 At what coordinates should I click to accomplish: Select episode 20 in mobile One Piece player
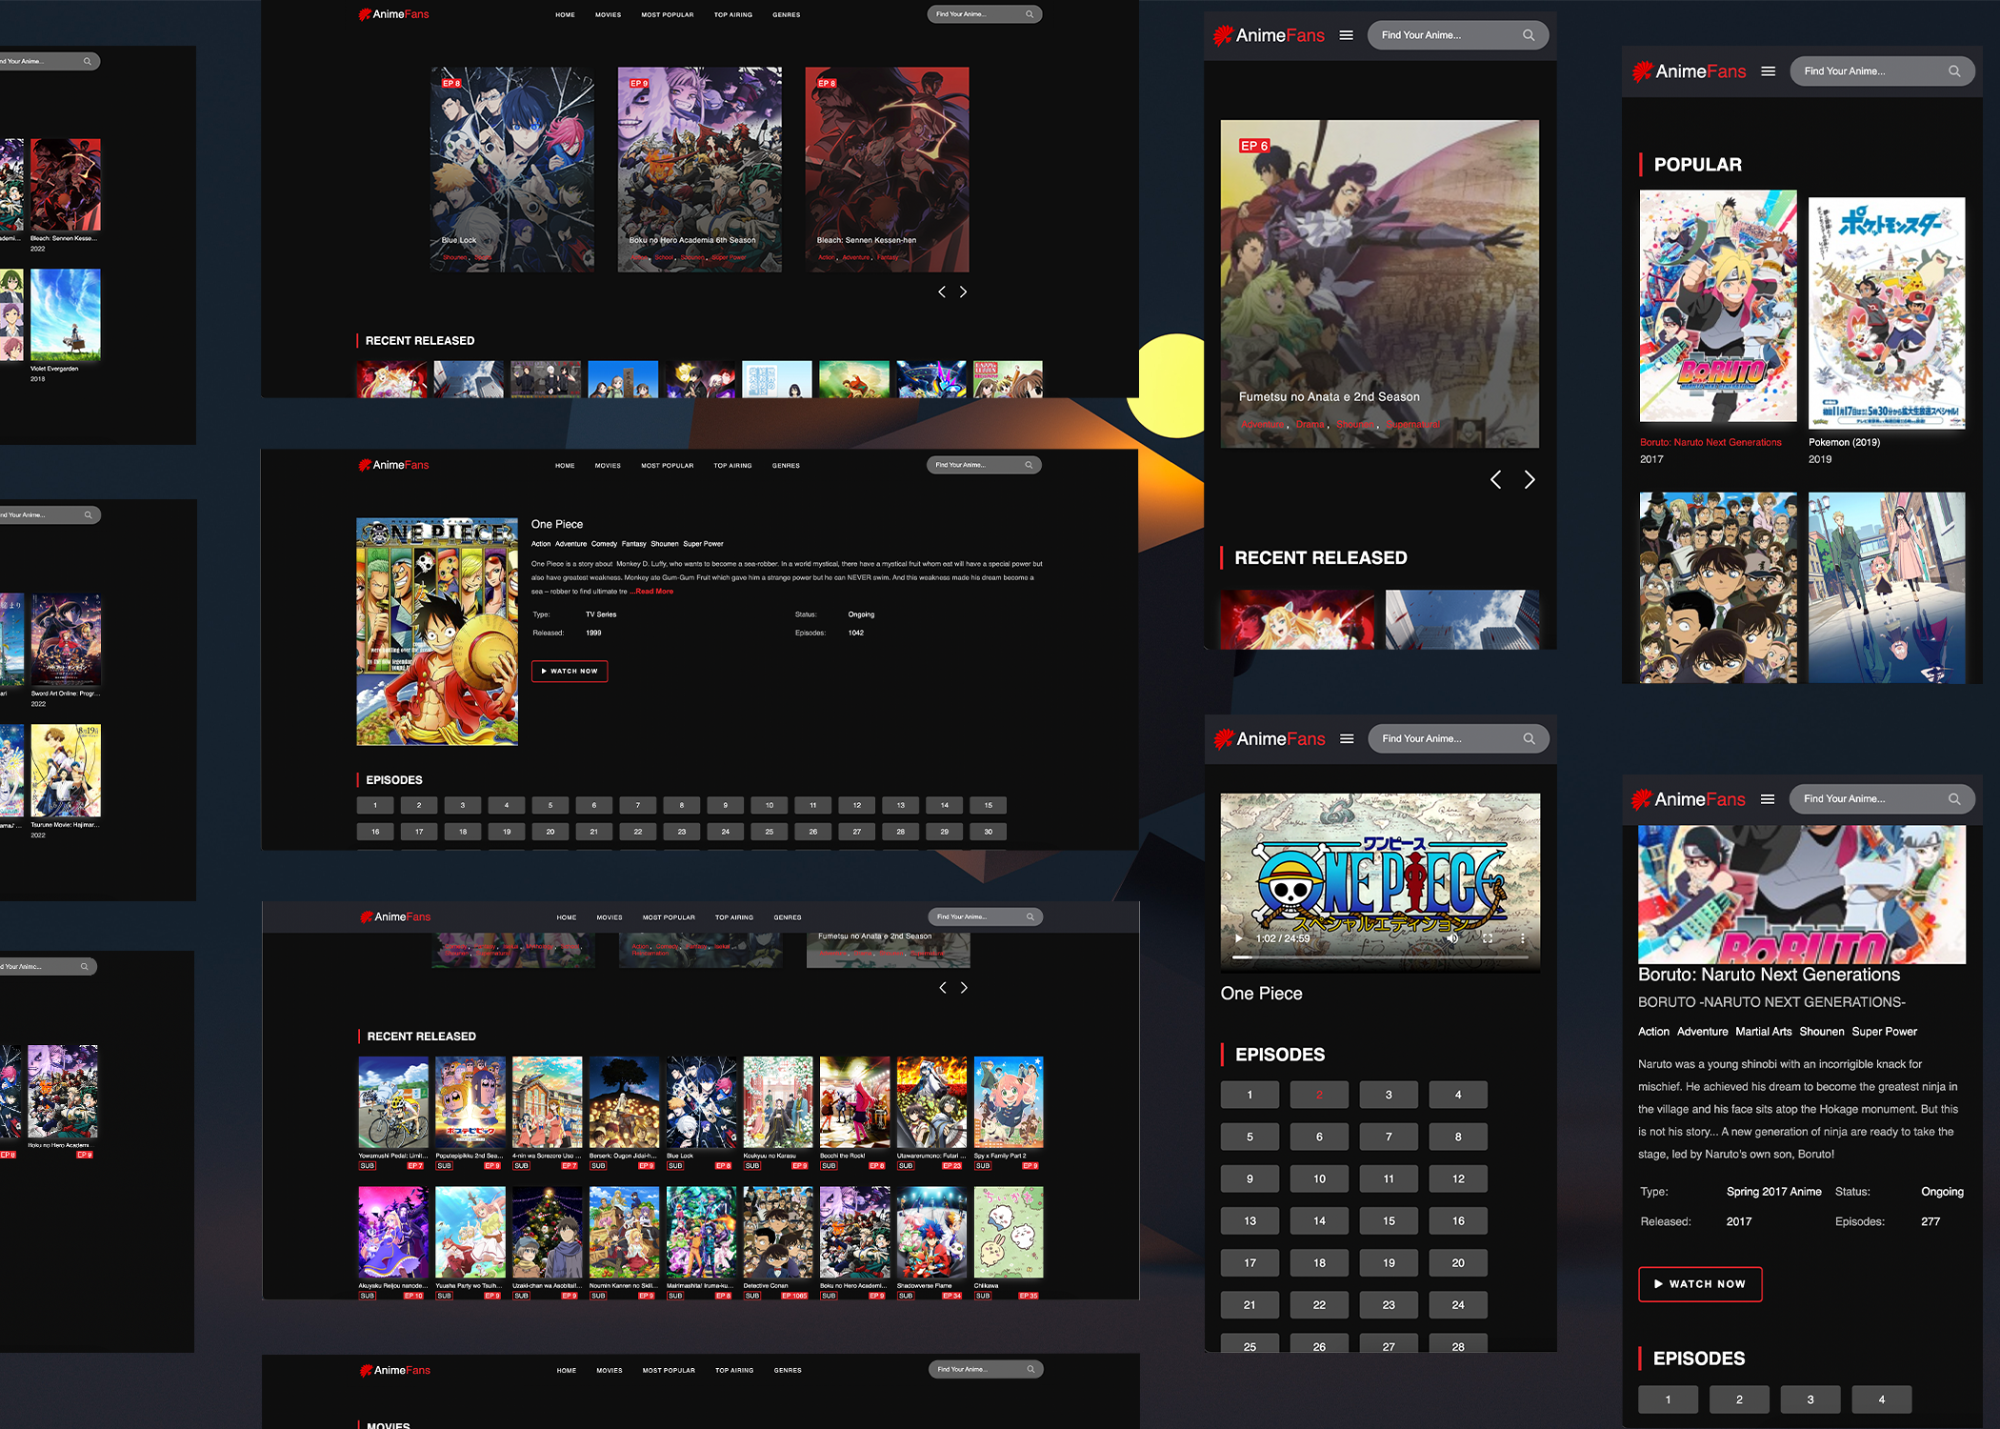(x=1458, y=1262)
